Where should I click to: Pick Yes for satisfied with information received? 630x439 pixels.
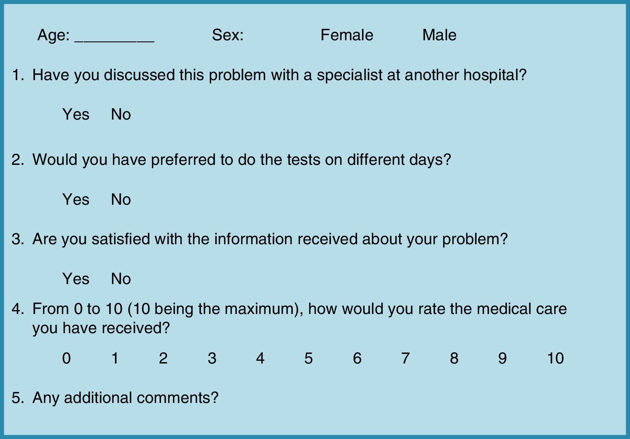tap(76, 279)
